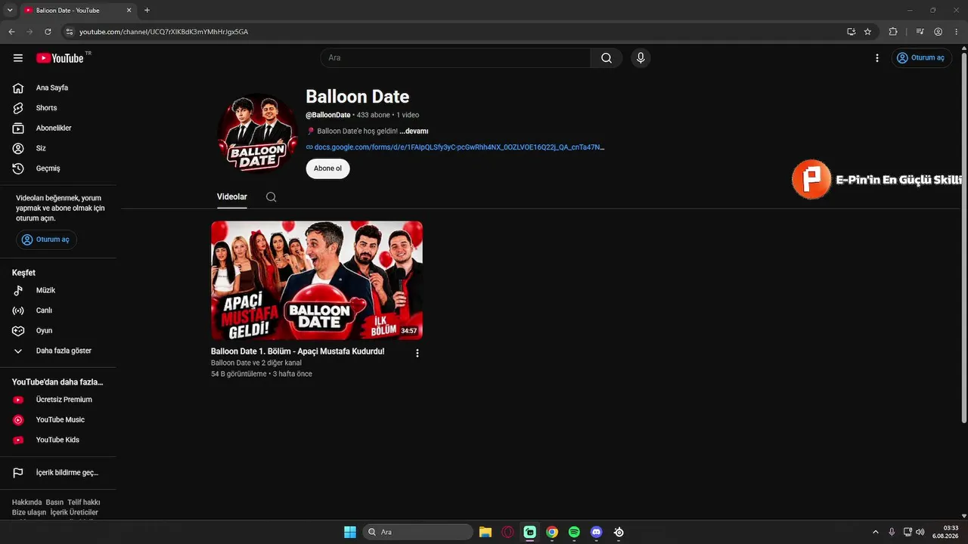The image size is (968, 544).
Task: Click the Hakkında footer link
Action: (x=27, y=502)
